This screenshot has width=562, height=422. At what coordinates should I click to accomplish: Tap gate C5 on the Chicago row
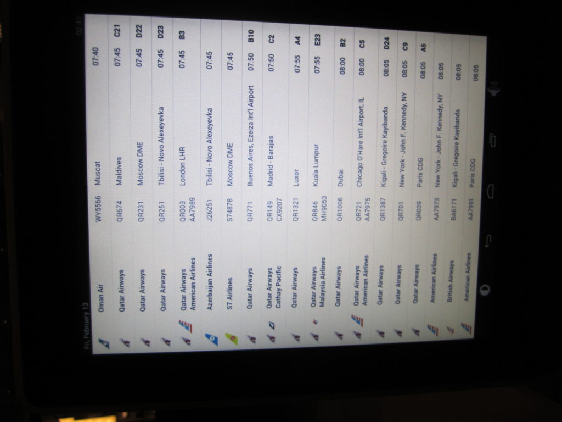tap(362, 44)
